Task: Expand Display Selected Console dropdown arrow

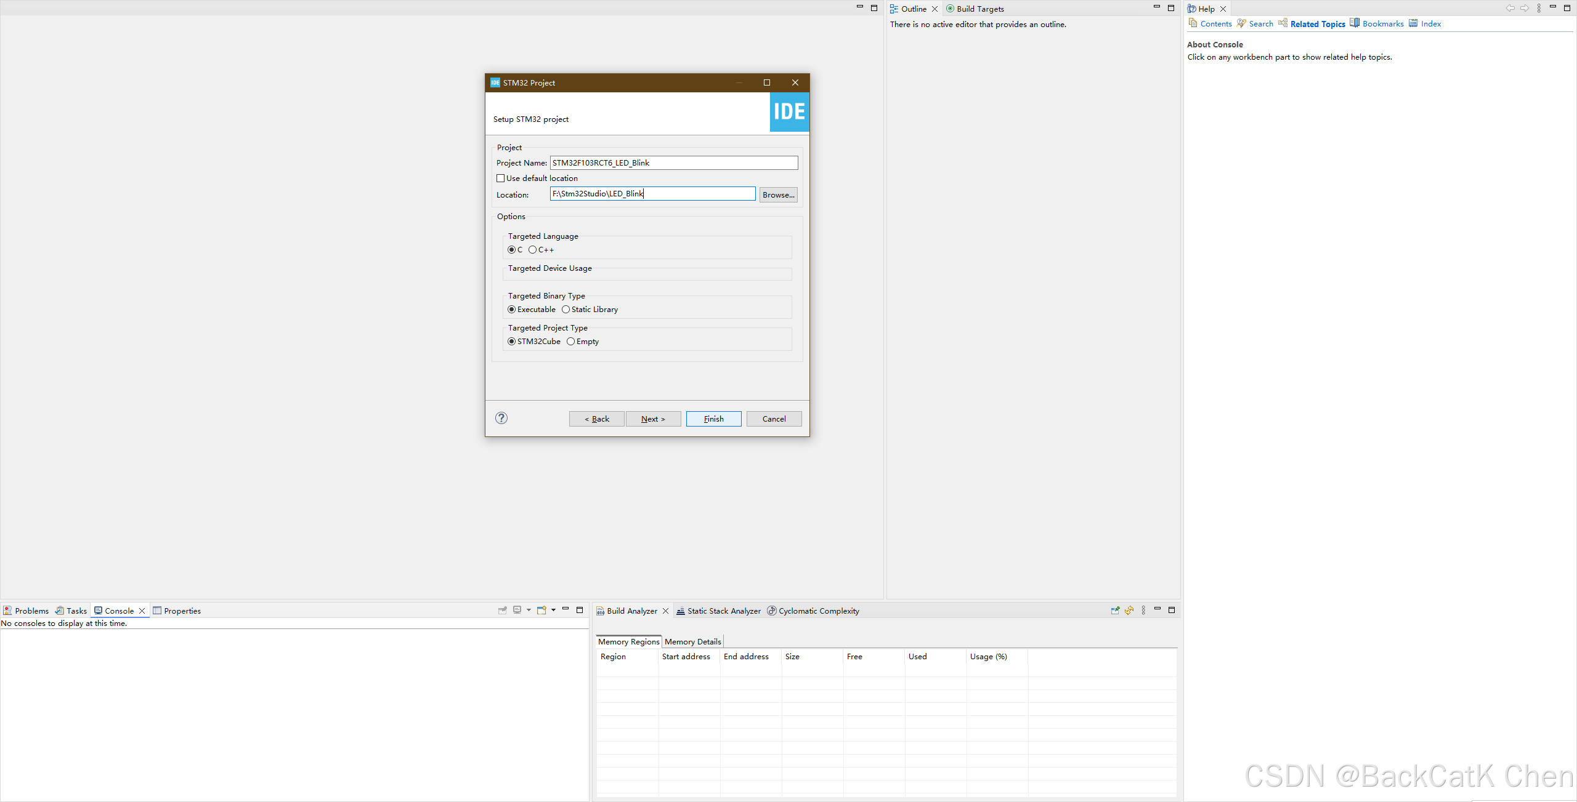Action: tap(529, 611)
